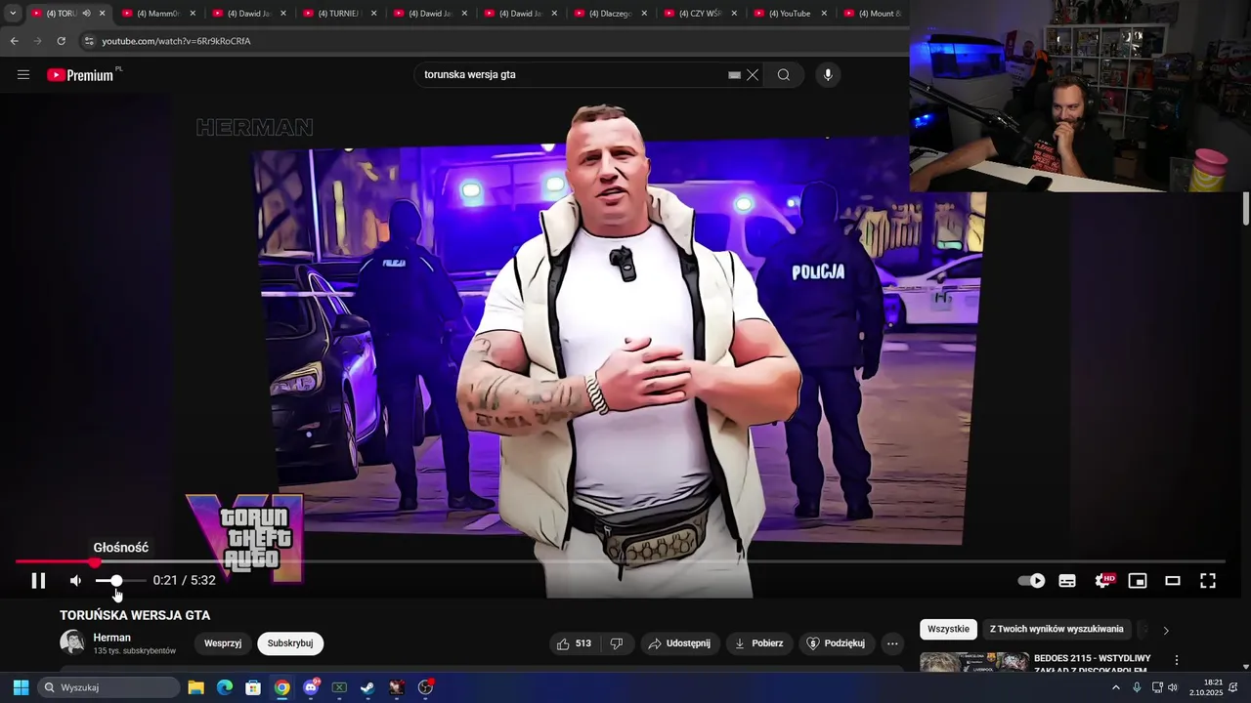Open Herman channel avatar
The image size is (1251, 703).
pyautogui.click(x=72, y=642)
